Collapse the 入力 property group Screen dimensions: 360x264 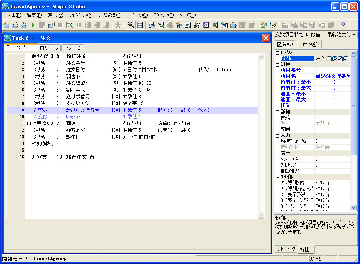(277, 136)
